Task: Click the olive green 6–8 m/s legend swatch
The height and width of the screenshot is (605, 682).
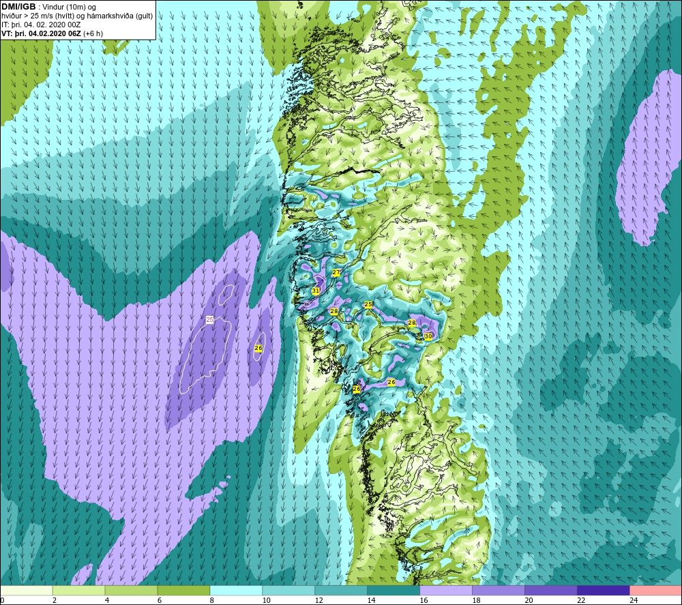Action: point(183,590)
